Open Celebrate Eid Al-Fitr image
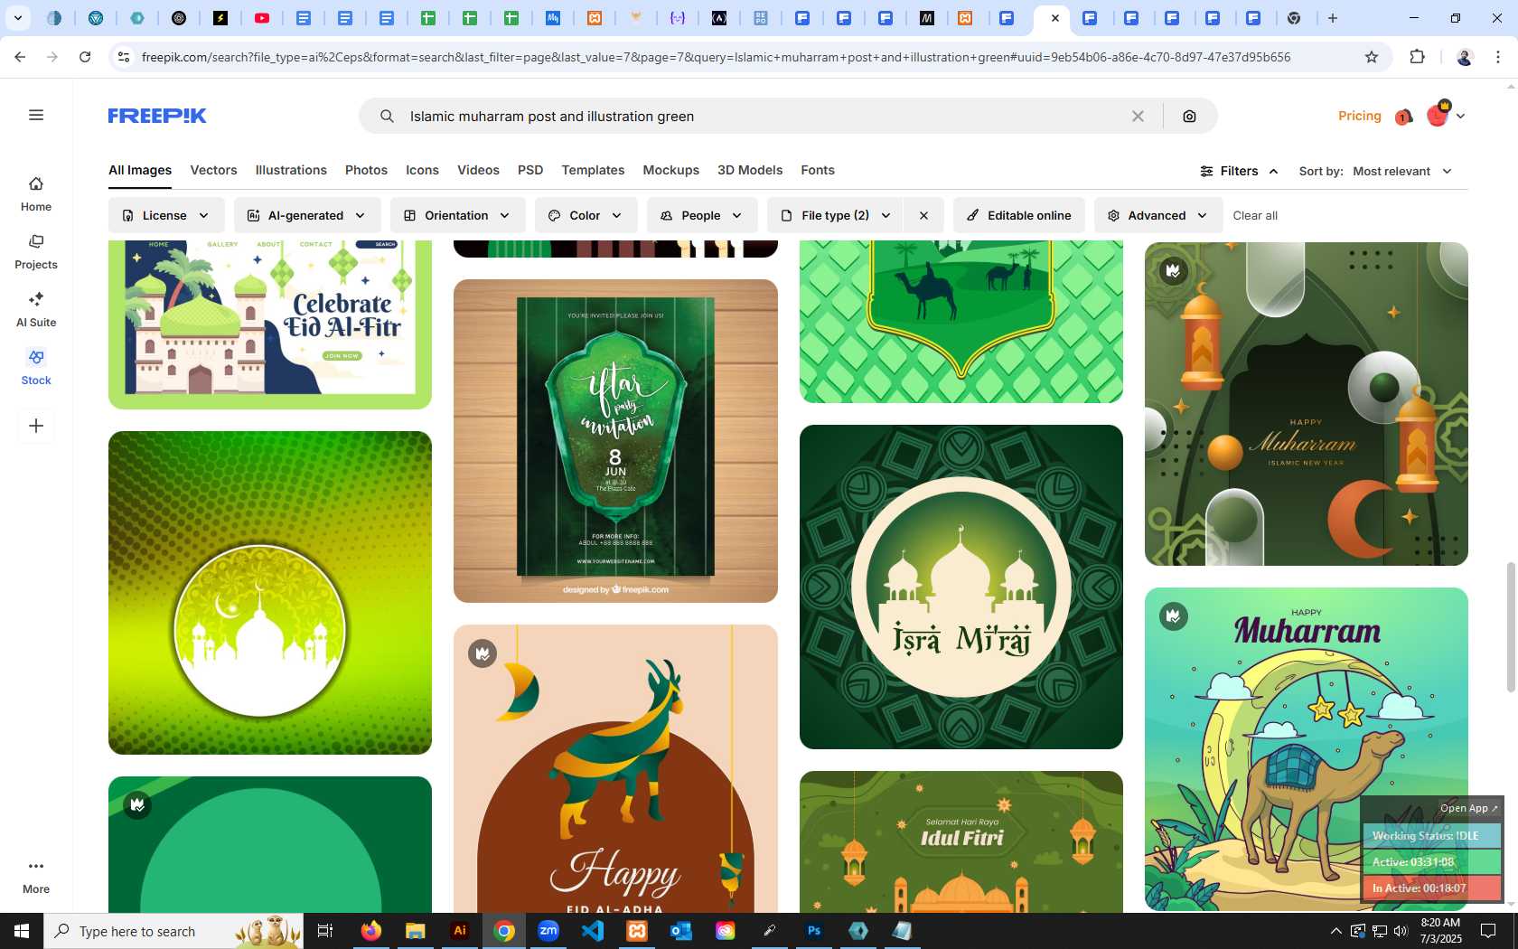The height and width of the screenshot is (949, 1518). pyautogui.click(x=270, y=324)
